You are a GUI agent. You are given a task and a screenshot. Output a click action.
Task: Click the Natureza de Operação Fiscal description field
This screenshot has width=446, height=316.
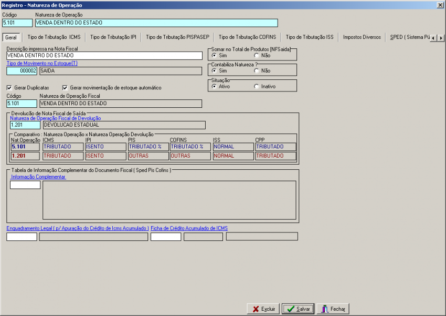[x=121, y=104]
